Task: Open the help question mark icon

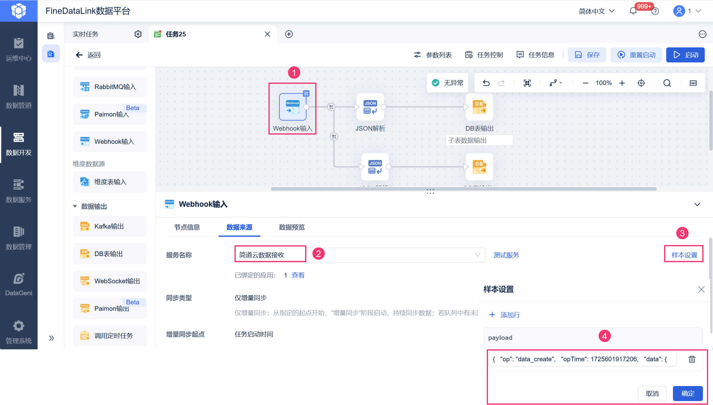Action: click(655, 11)
